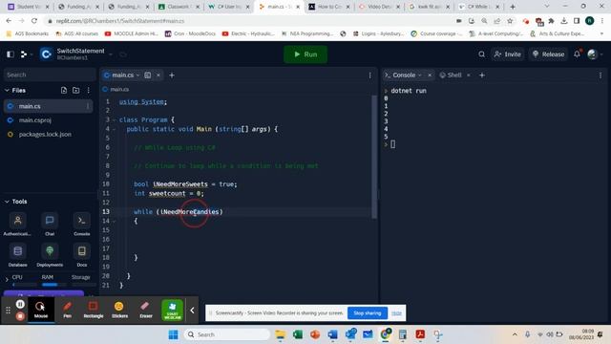
Task: Run the program with the green Run button
Action: (x=305, y=54)
